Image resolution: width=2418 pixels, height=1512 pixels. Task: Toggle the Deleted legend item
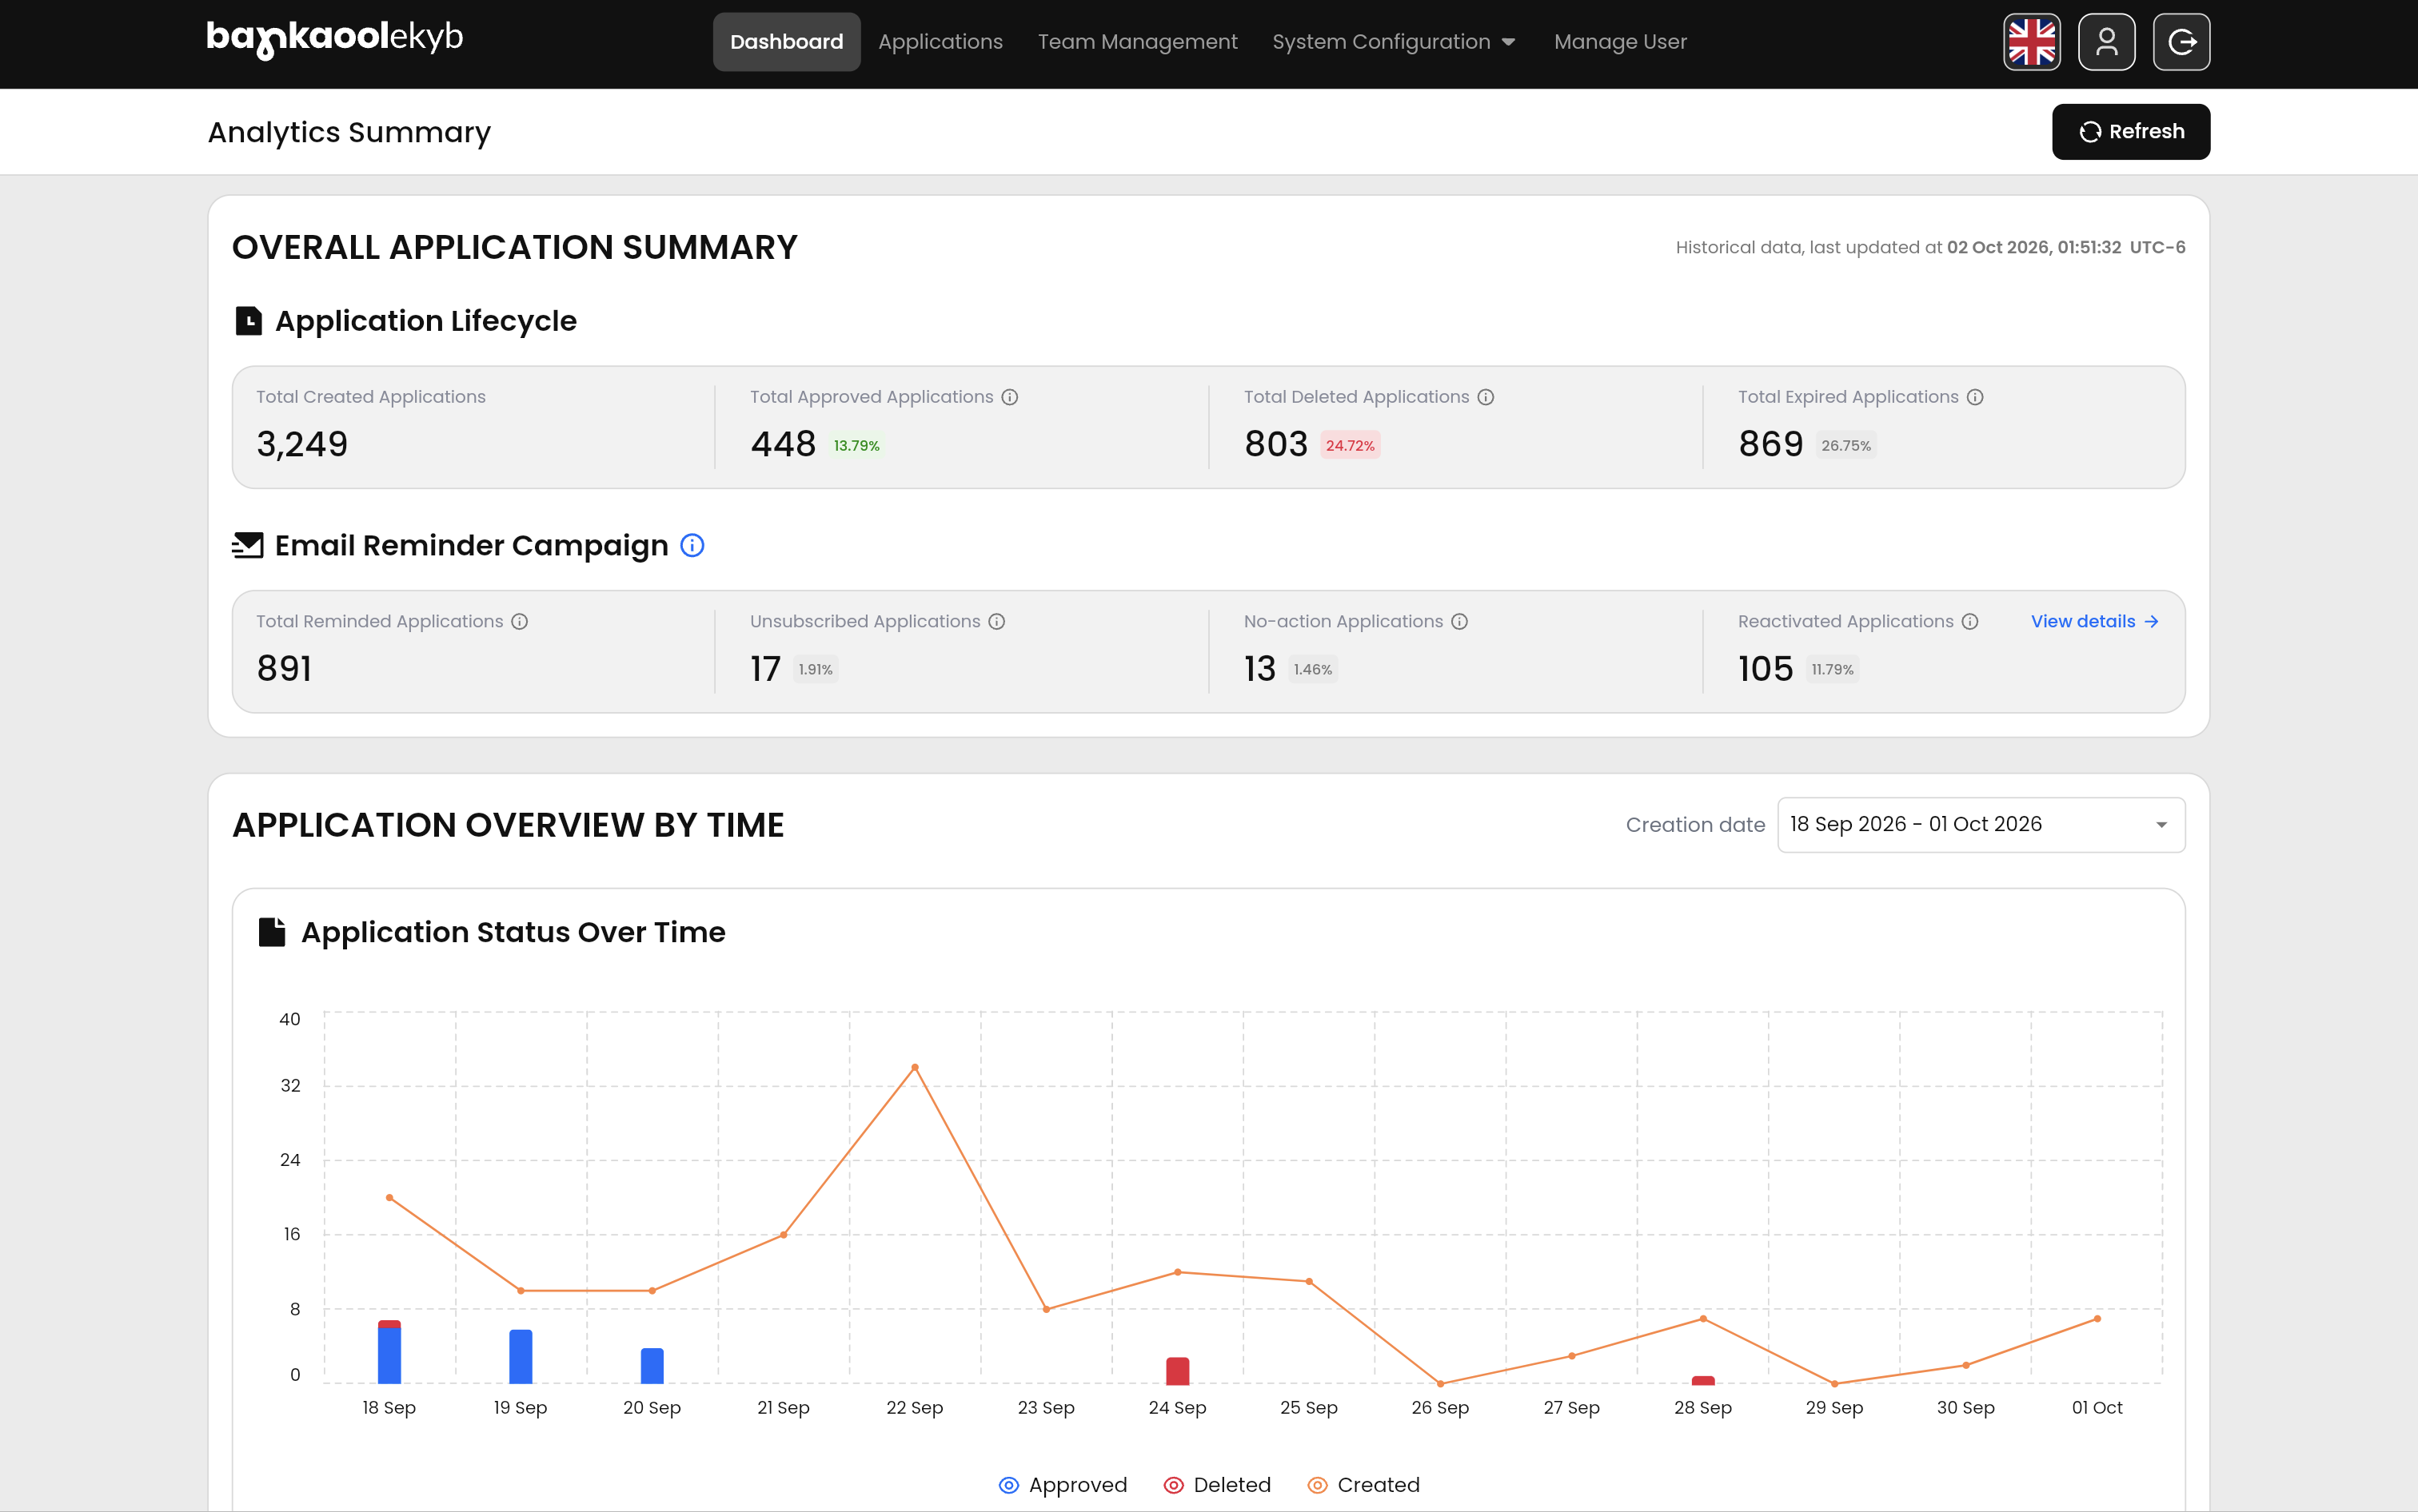point(1216,1485)
